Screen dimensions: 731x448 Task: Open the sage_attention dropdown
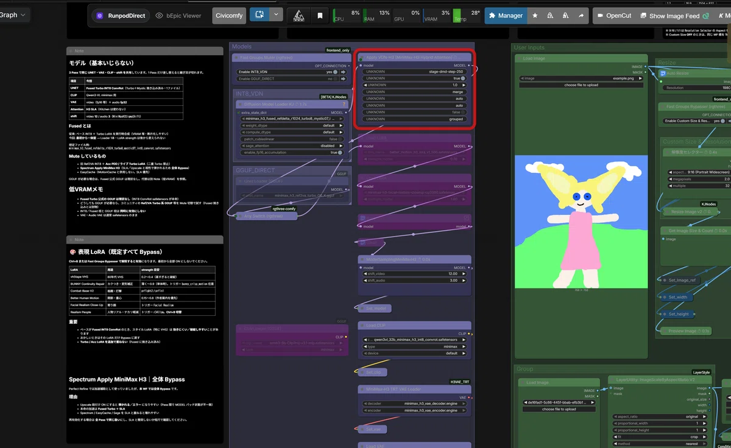pyautogui.click(x=292, y=146)
